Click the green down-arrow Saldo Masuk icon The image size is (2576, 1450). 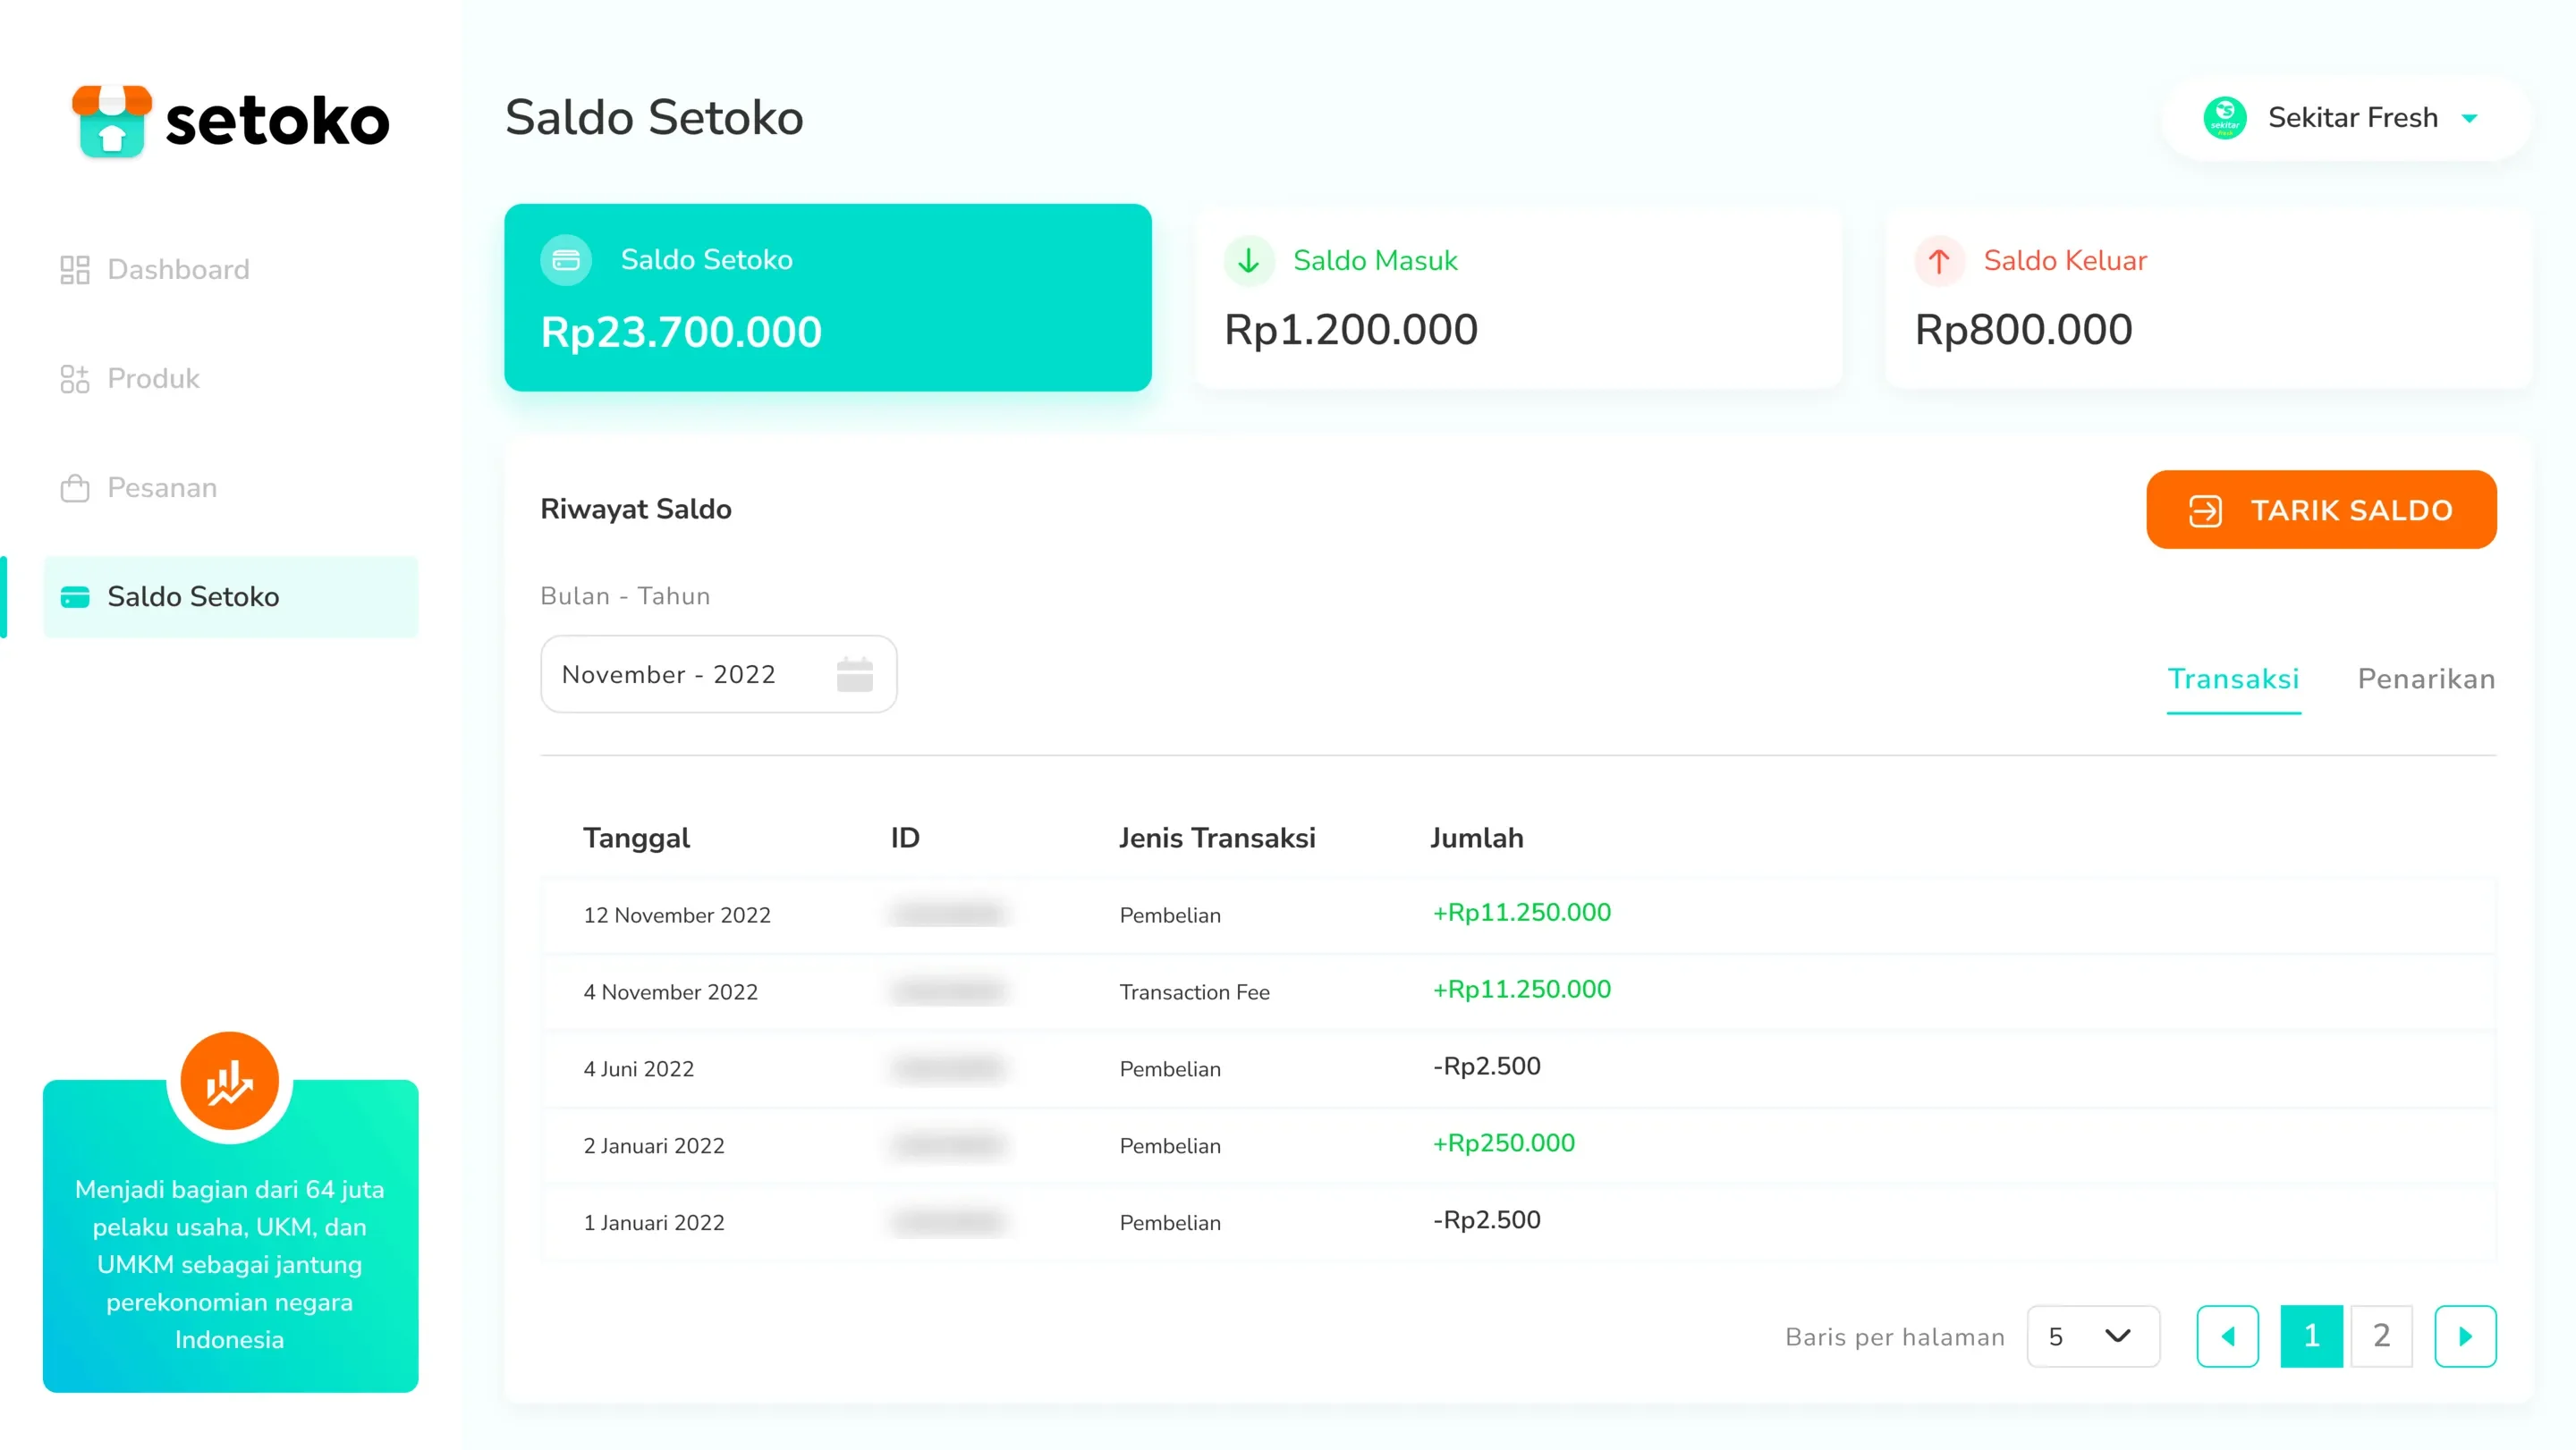(x=1249, y=261)
